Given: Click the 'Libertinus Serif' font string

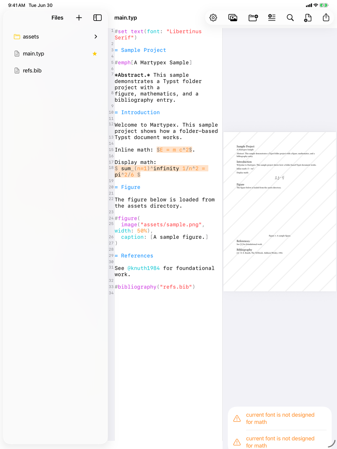Looking at the screenshot, I should click(x=158, y=34).
